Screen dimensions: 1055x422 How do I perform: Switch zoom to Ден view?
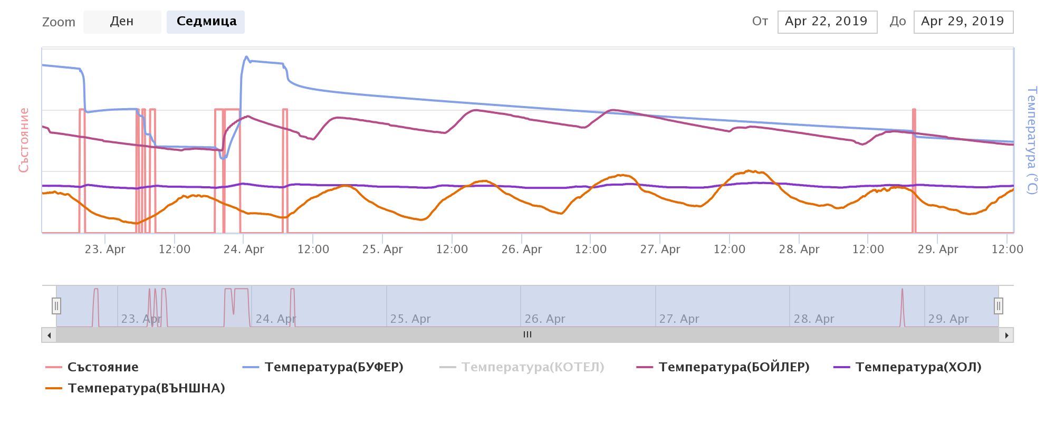pos(122,22)
